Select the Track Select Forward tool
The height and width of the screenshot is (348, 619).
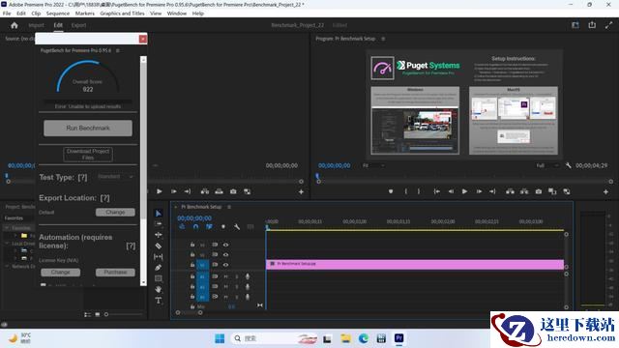pos(159,223)
